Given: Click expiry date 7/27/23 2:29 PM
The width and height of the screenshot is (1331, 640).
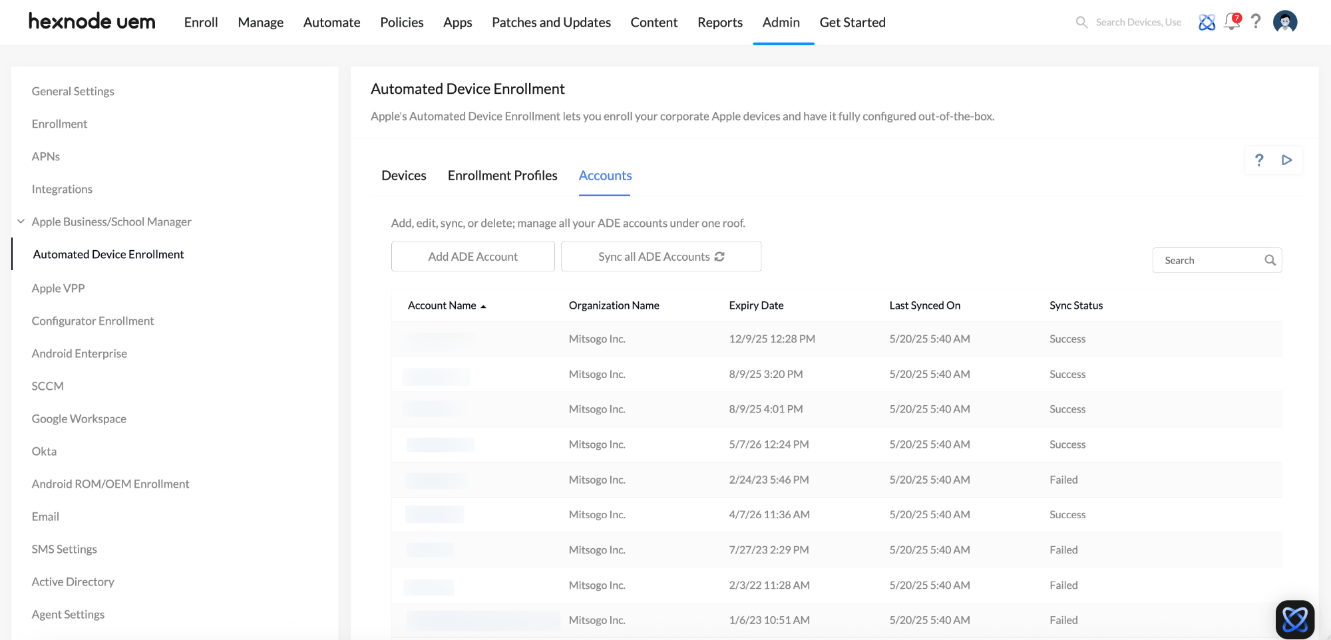Looking at the screenshot, I should point(769,550).
